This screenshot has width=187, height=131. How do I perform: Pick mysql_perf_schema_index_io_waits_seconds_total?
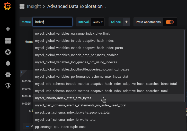click(x=108, y=112)
